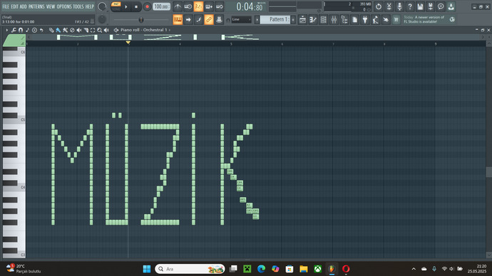Stop playback with the stop button

tap(136, 6)
